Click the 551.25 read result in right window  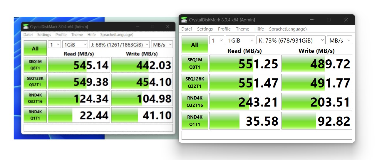point(245,63)
